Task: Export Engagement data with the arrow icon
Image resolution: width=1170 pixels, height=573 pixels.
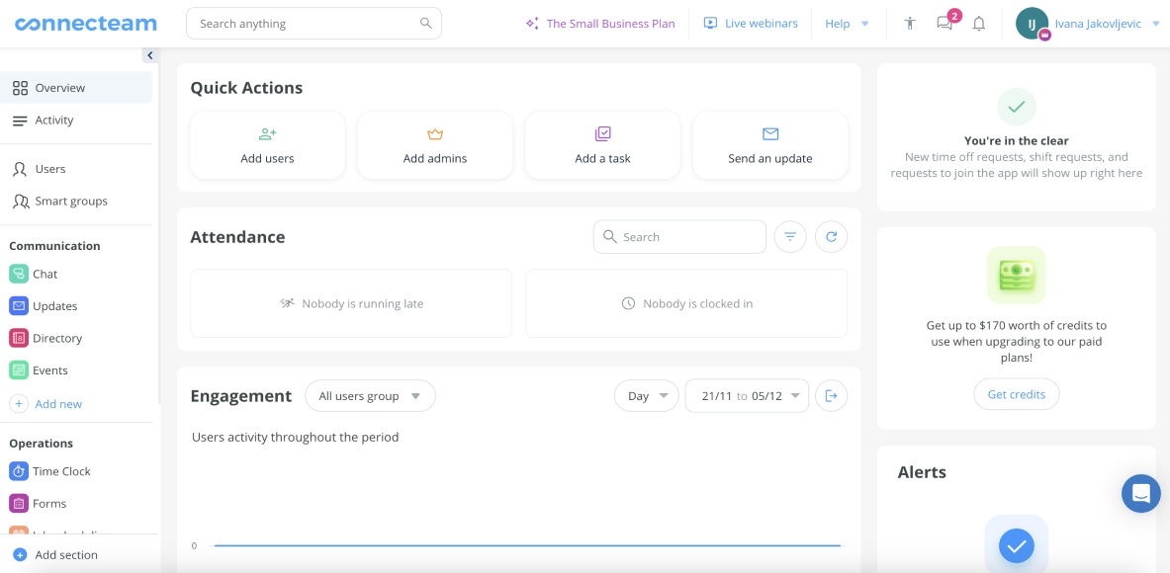Action: [831, 395]
